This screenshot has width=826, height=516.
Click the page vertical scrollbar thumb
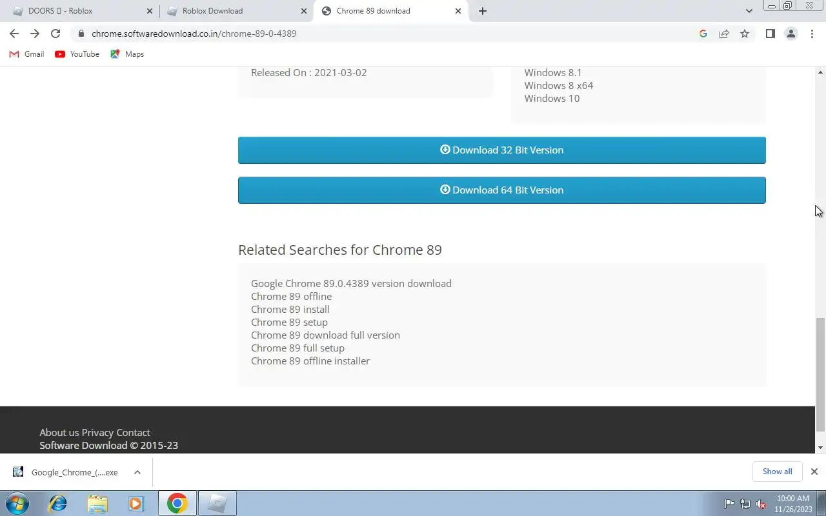click(x=821, y=374)
